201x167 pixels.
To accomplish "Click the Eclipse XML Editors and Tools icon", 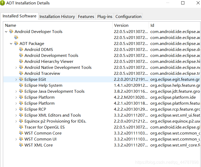I will click(21, 115).
